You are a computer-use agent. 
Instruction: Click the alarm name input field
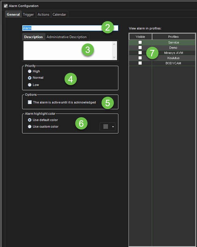coord(61,28)
